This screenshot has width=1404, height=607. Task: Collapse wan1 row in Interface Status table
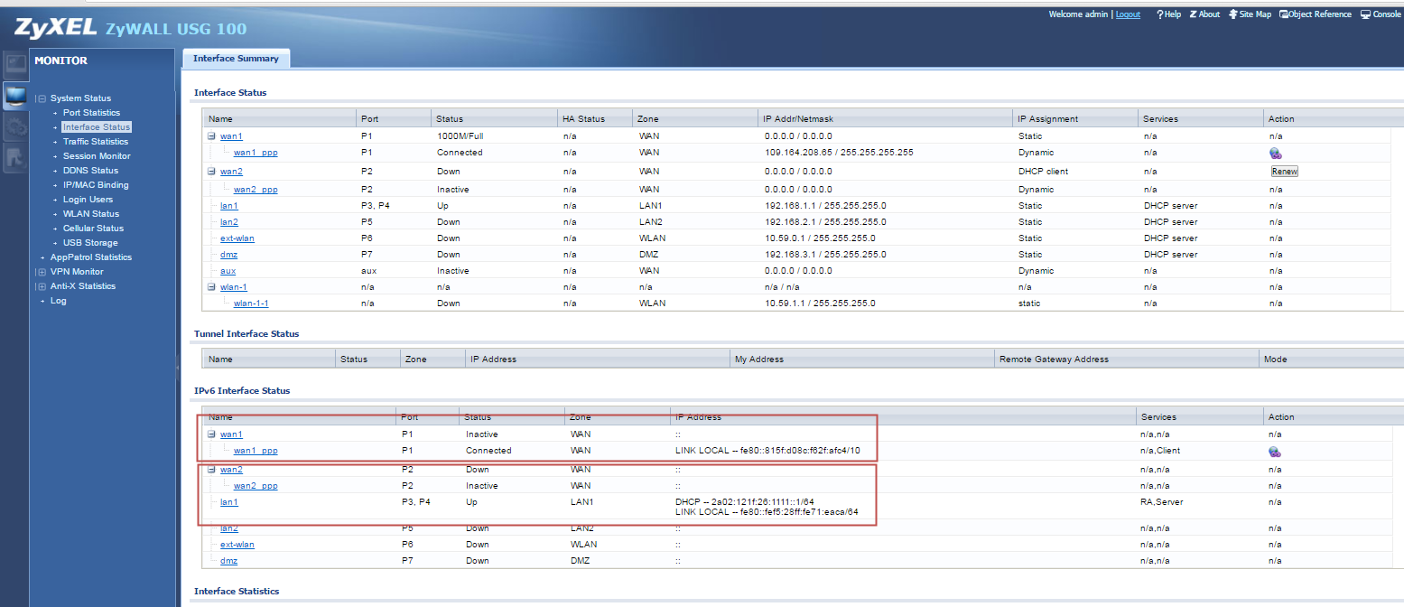coord(211,136)
